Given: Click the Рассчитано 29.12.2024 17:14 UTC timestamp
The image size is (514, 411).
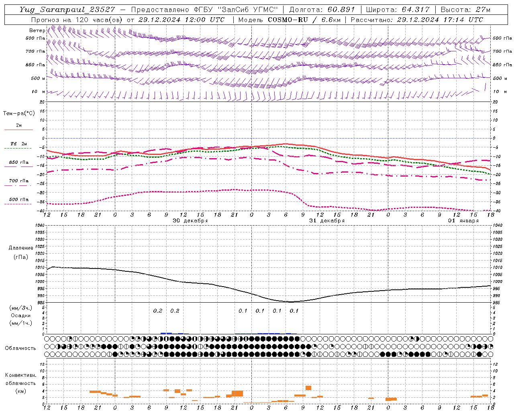Looking at the screenshot, I should [417, 20].
